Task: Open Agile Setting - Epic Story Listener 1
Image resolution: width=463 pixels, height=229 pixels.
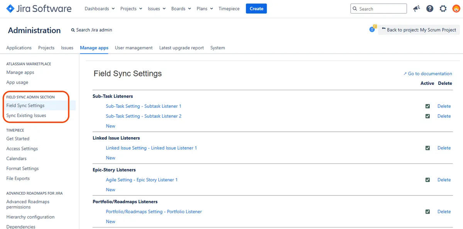Action: 142,180
